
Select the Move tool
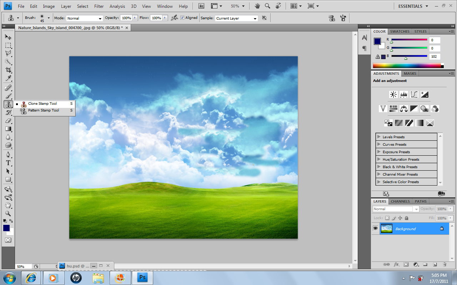click(x=8, y=37)
